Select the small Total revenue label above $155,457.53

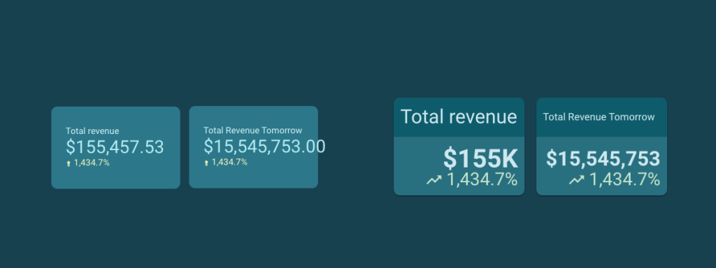pyautogui.click(x=92, y=131)
